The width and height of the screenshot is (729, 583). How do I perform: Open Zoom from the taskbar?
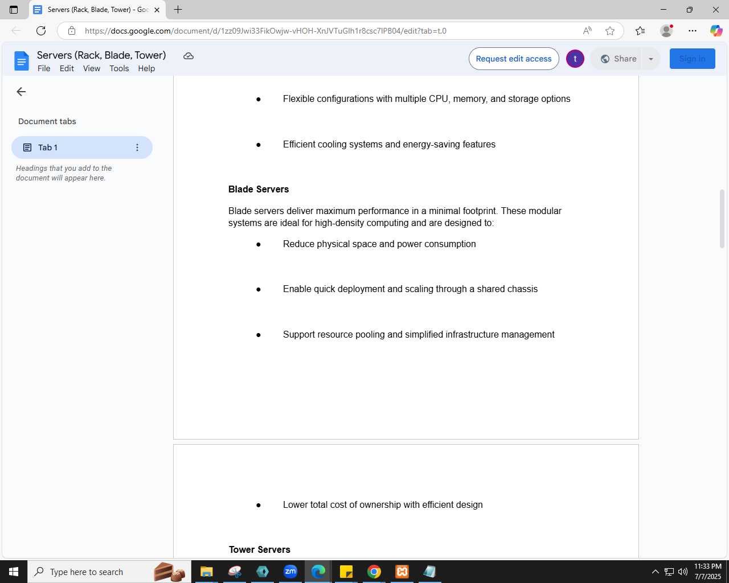290,572
